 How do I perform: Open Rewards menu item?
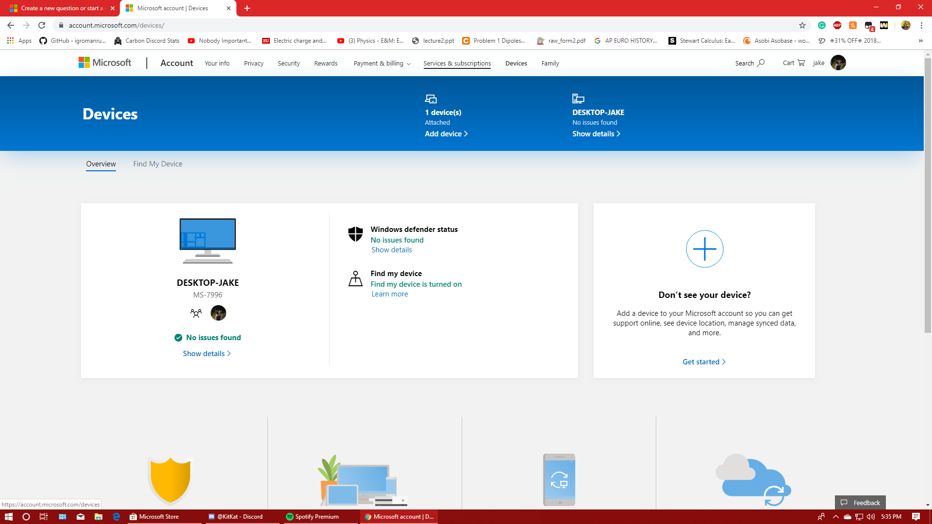(326, 64)
